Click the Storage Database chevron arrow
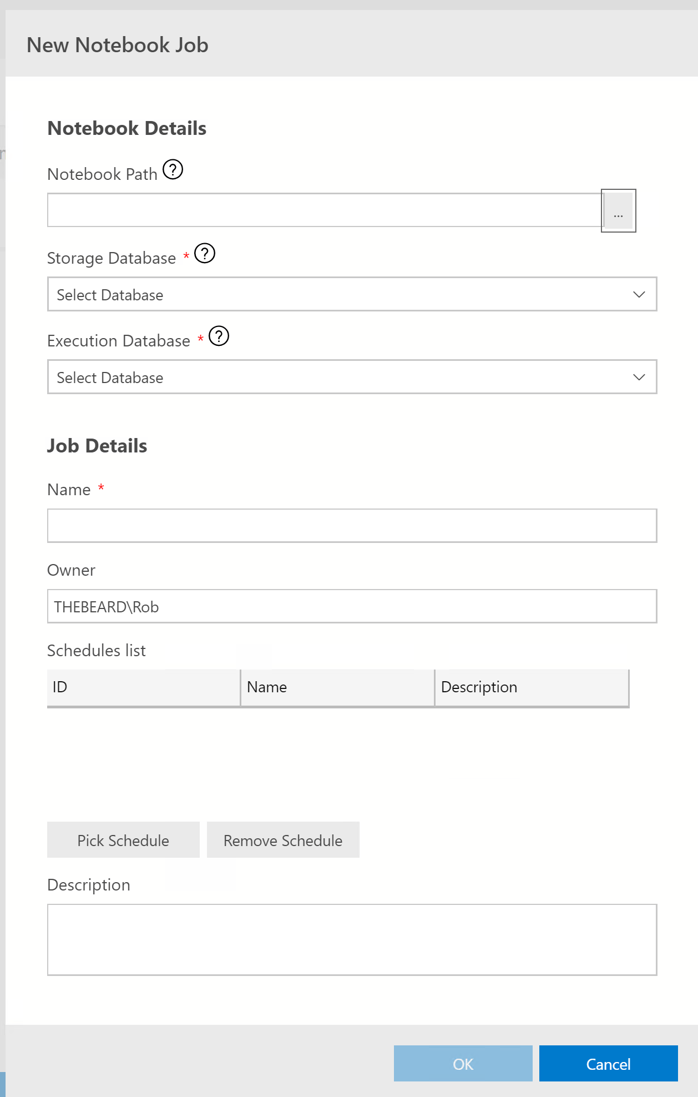The width and height of the screenshot is (698, 1097). pos(639,294)
